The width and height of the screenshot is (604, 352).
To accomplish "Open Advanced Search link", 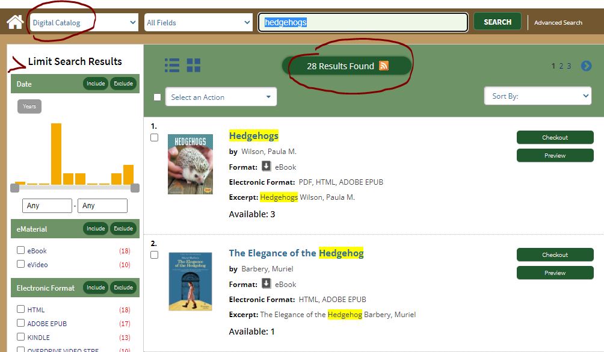I will [x=558, y=22].
